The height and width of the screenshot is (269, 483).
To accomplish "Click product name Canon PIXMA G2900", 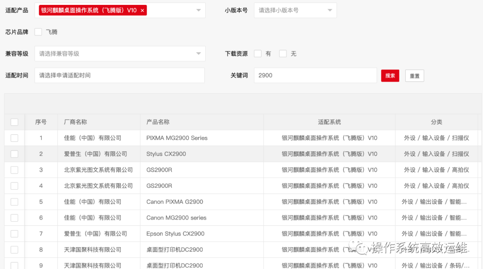I will [175, 202].
